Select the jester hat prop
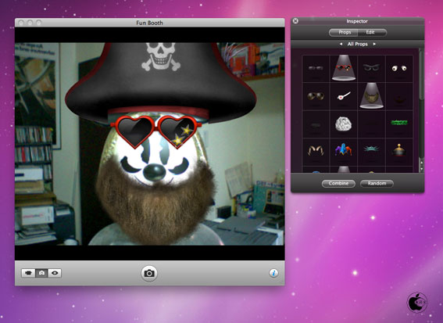The width and height of the screenshot is (443, 323). [344, 150]
